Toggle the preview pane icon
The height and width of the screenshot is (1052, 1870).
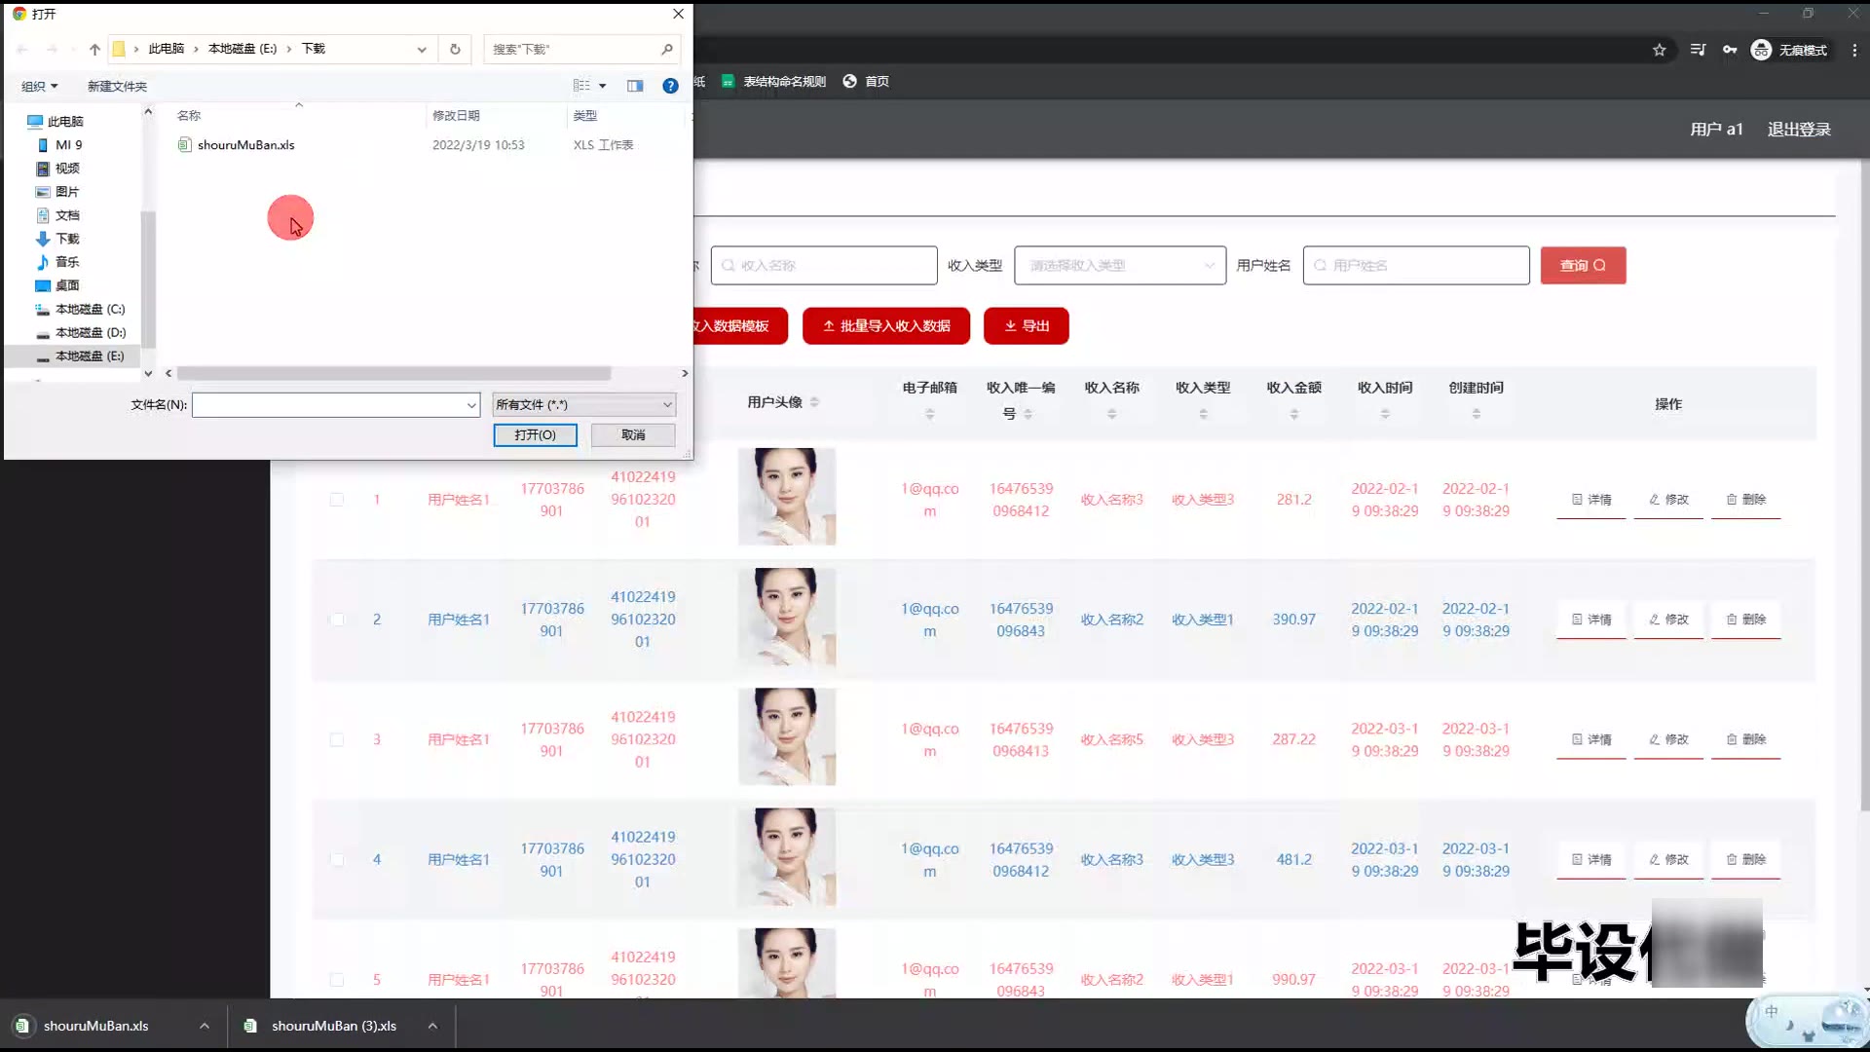point(635,86)
